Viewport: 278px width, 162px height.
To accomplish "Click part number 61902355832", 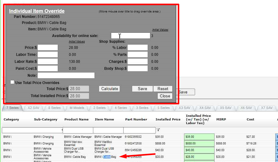I will pyautogui.click(x=133, y=137).
